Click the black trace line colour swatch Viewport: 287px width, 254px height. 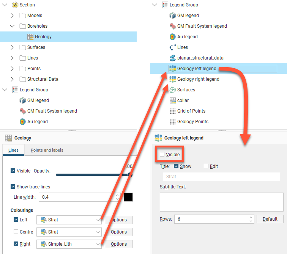coord(128,197)
